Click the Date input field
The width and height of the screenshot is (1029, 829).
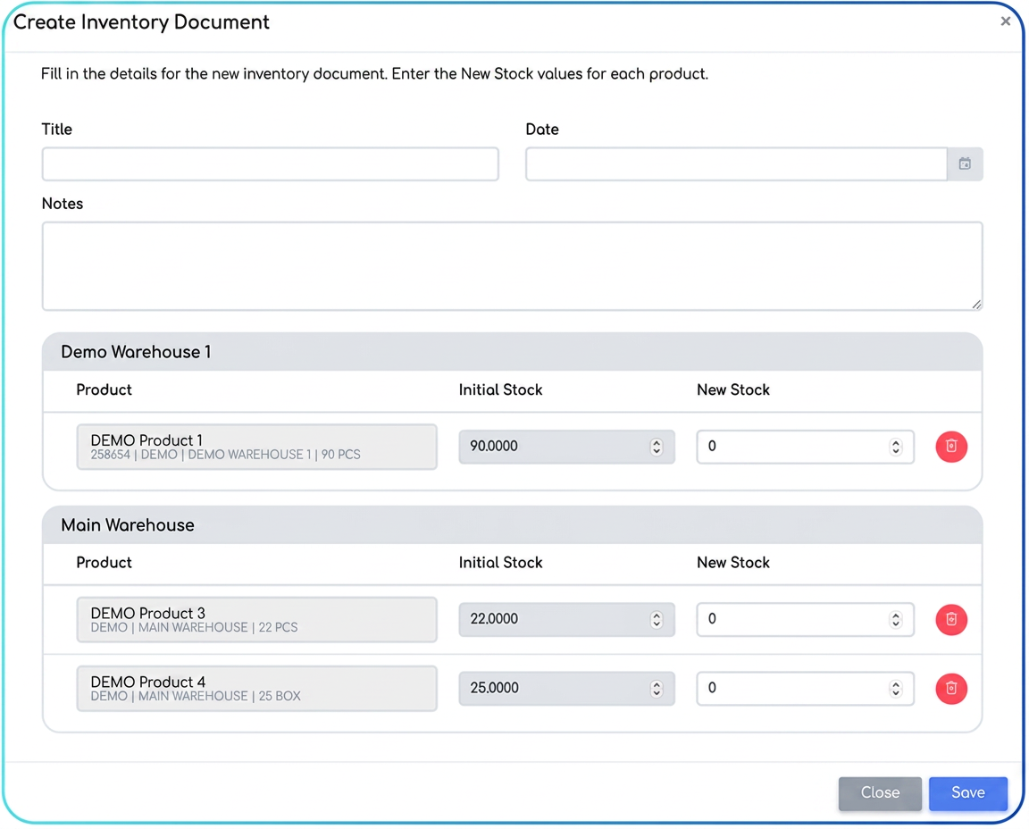point(736,164)
